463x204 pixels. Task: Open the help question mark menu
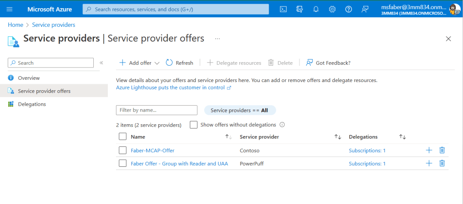(x=348, y=9)
